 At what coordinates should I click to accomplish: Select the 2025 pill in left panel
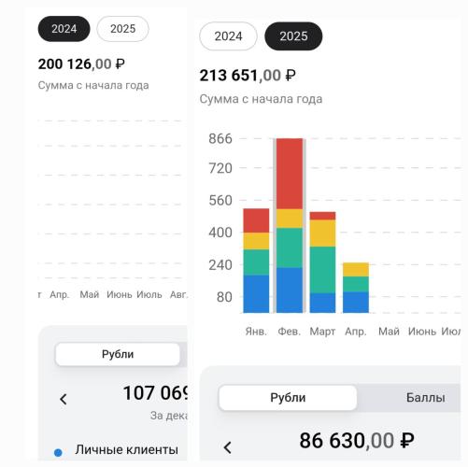tap(122, 29)
